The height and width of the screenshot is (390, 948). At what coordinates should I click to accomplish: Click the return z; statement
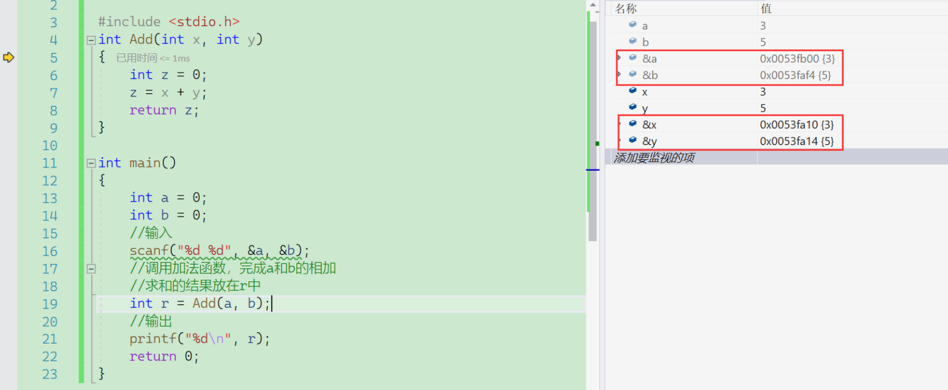point(164,110)
